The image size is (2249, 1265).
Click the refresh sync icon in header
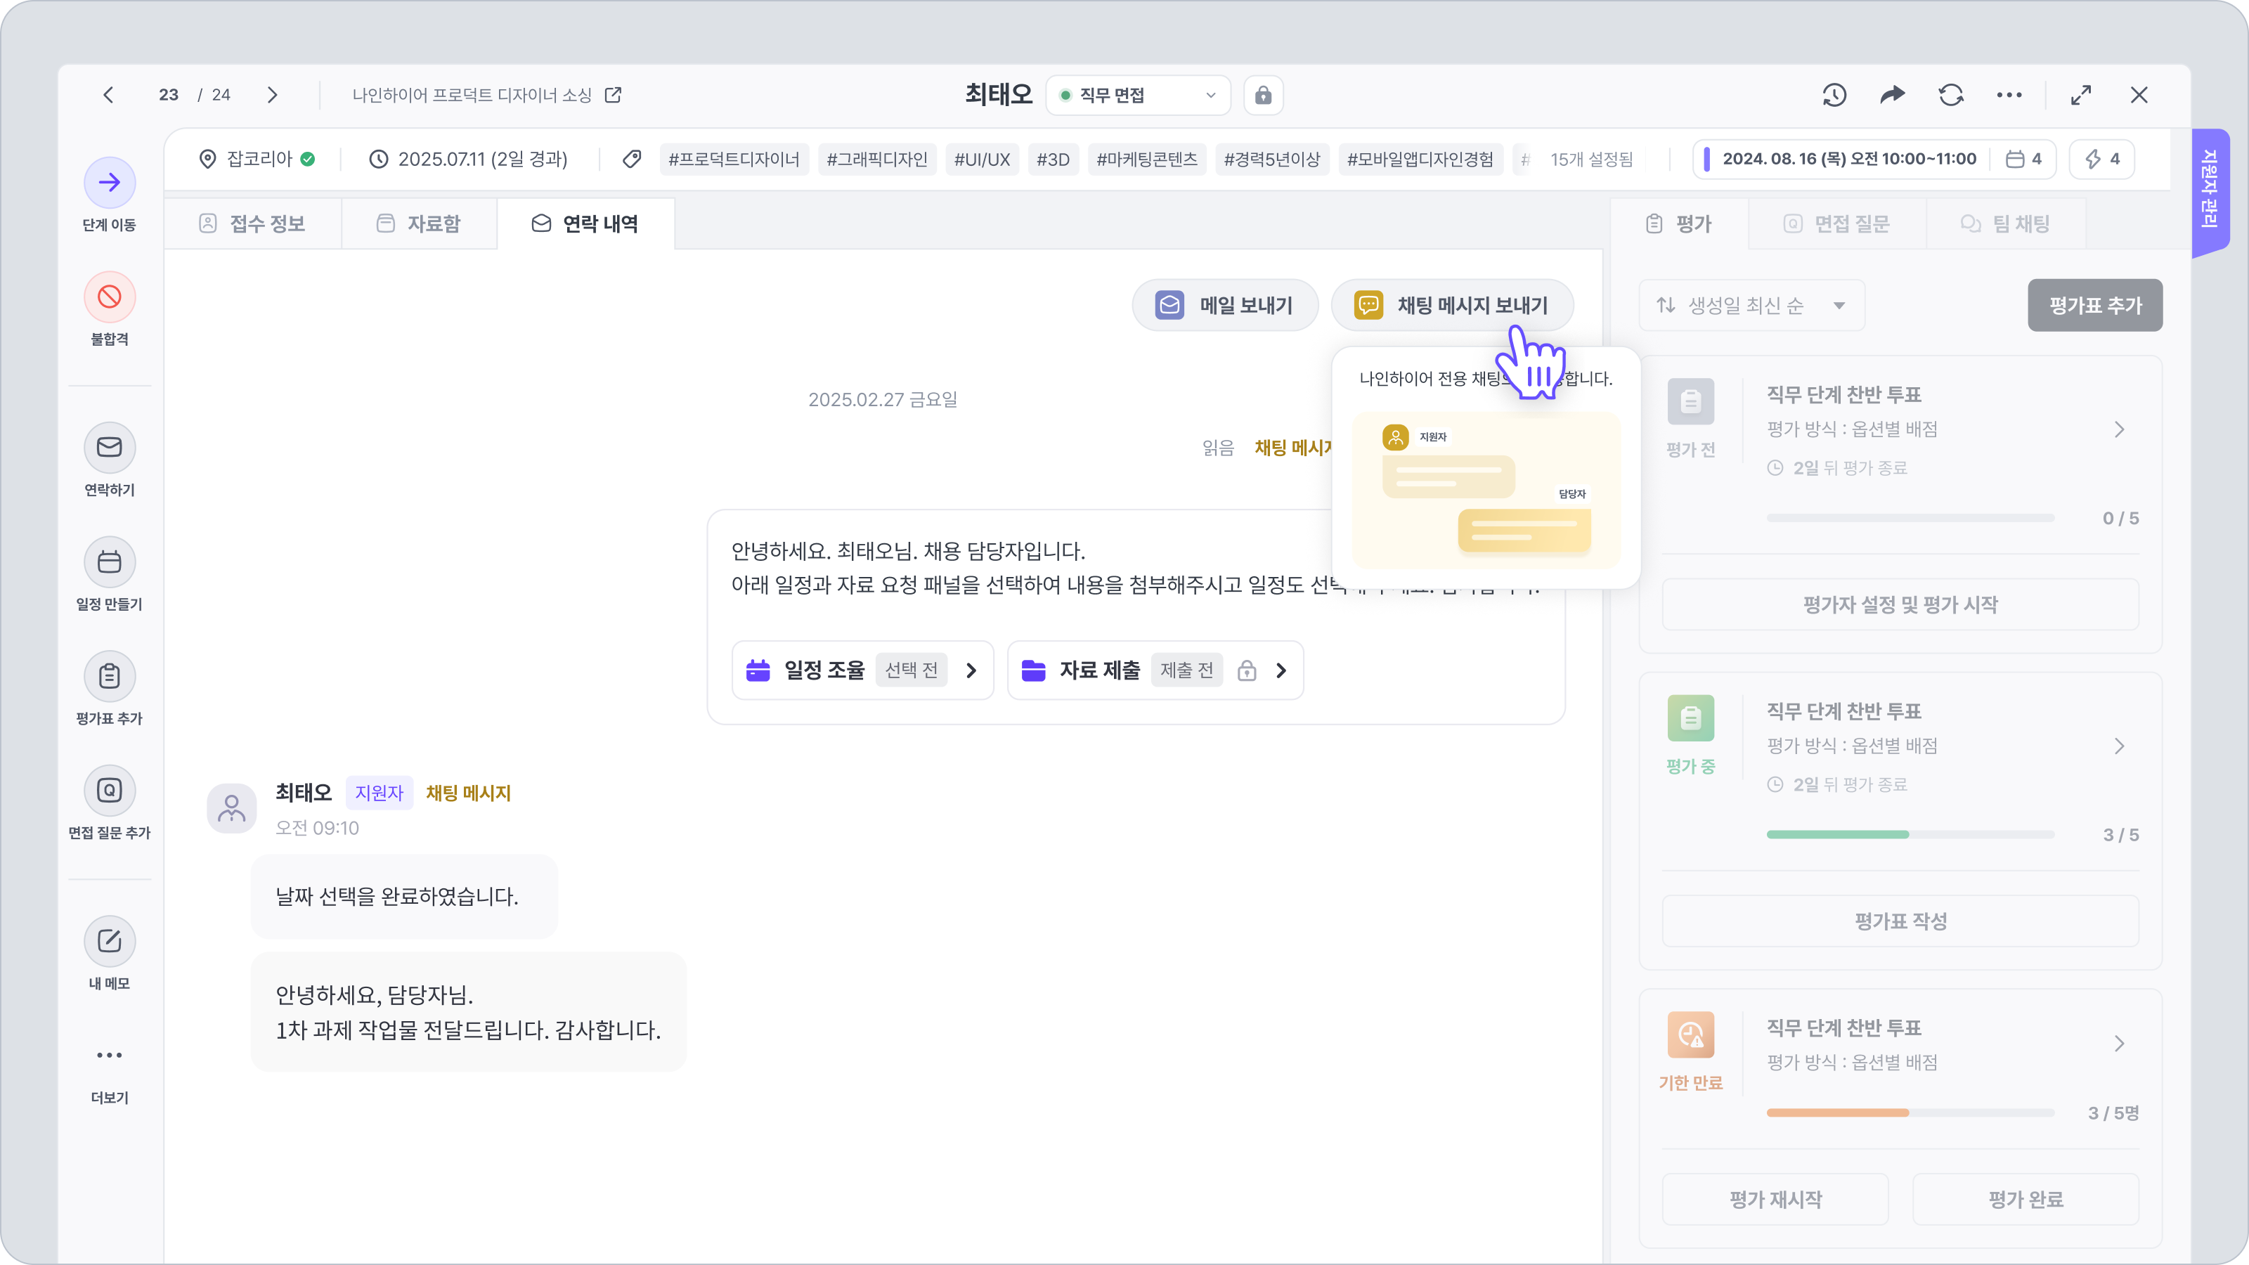[1951, 95]
